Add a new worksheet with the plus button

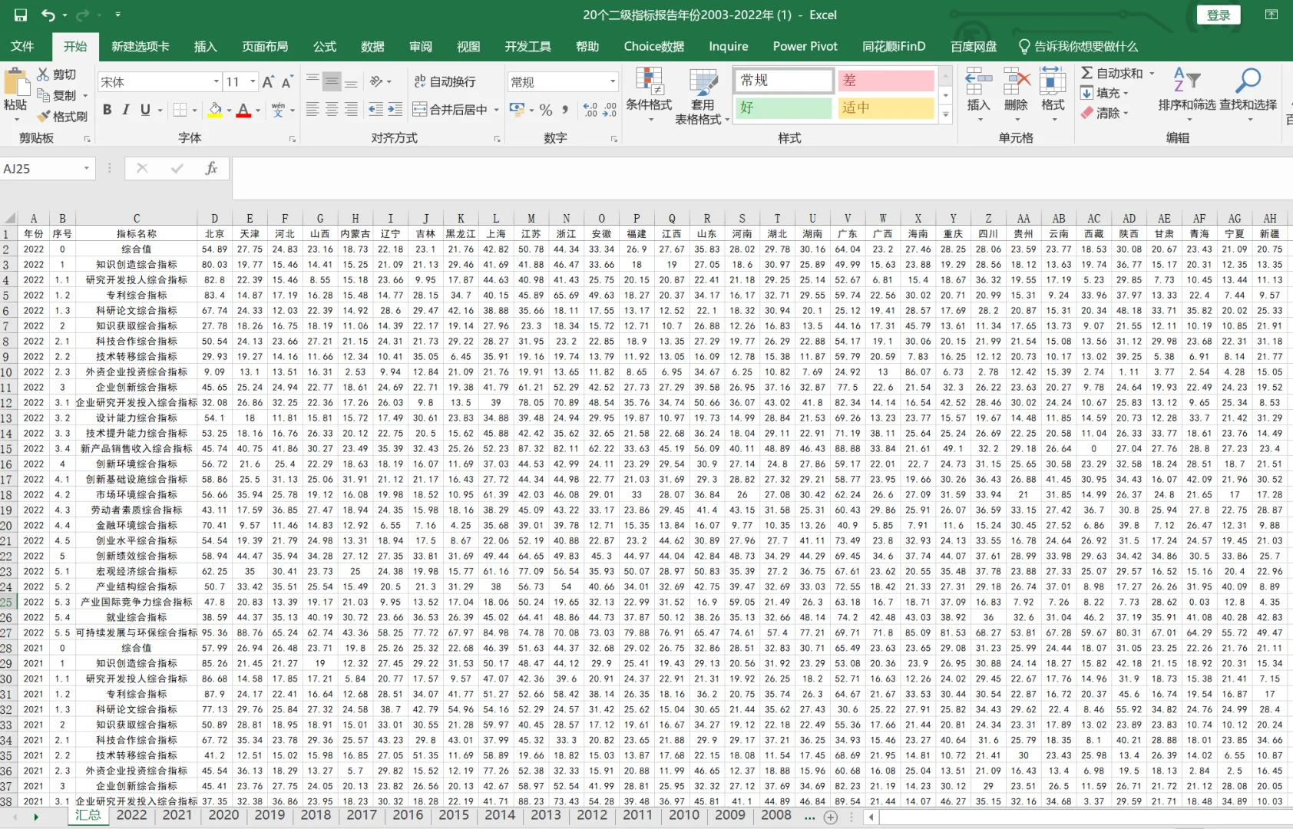tap(830, 817)
